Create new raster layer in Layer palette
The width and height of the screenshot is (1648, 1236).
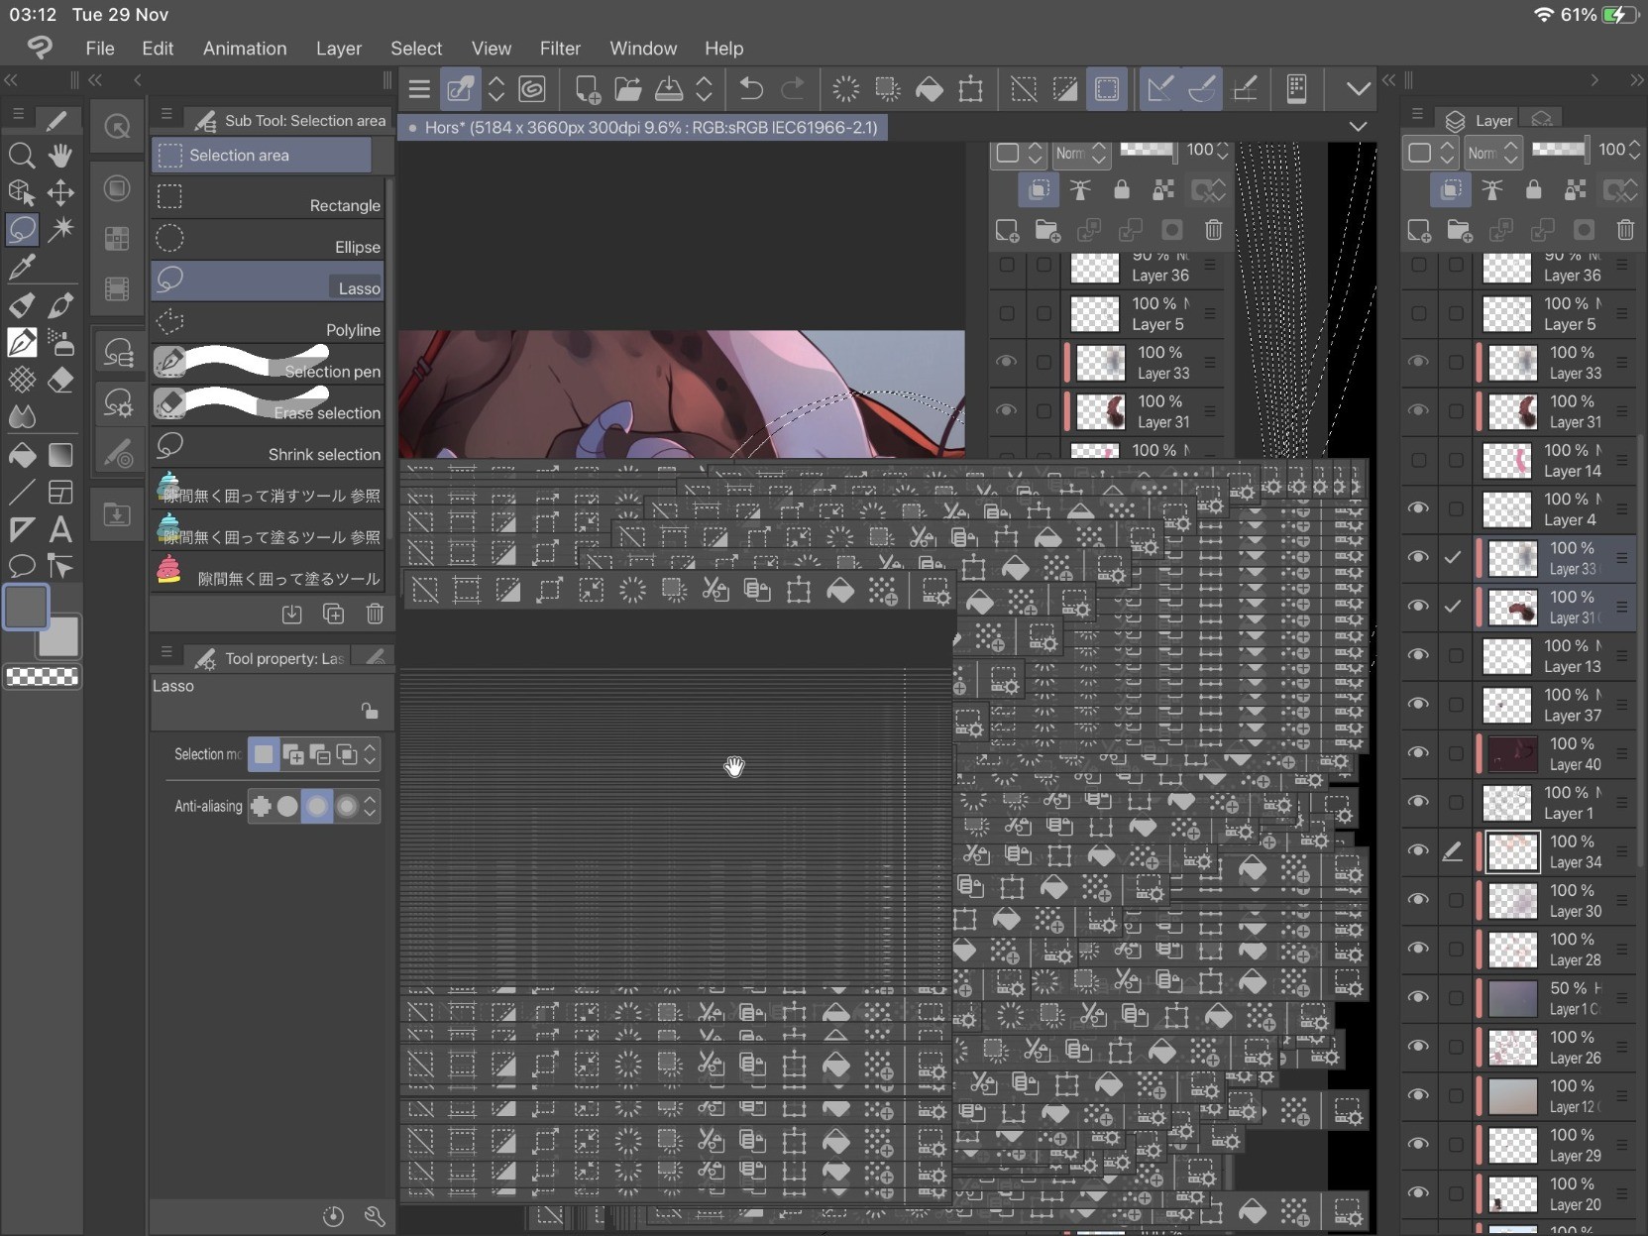coord(1419,230)
